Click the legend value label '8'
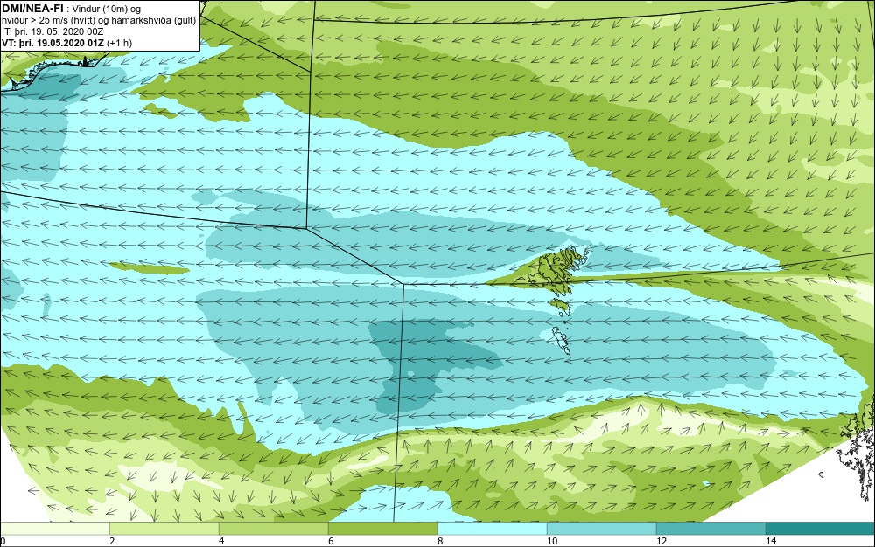This screenshot has width=875, height=547. 440,541
